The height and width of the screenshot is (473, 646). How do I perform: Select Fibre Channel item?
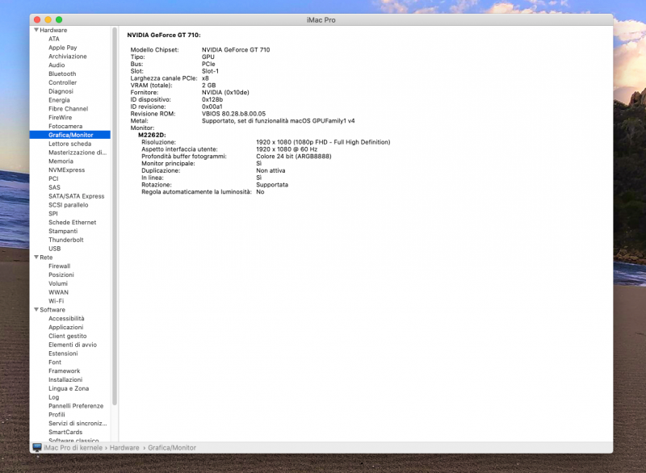click(69, 109)
